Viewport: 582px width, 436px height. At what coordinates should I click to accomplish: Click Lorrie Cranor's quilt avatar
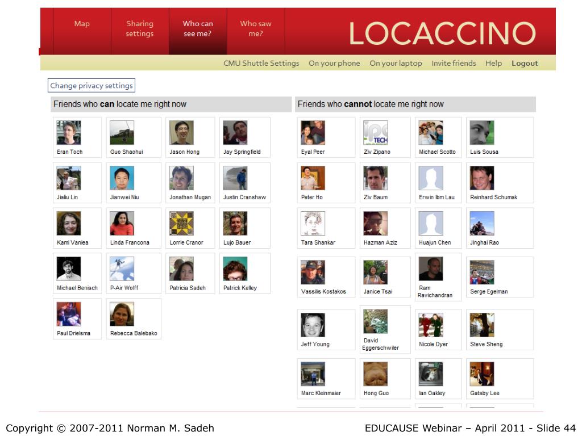181,223
